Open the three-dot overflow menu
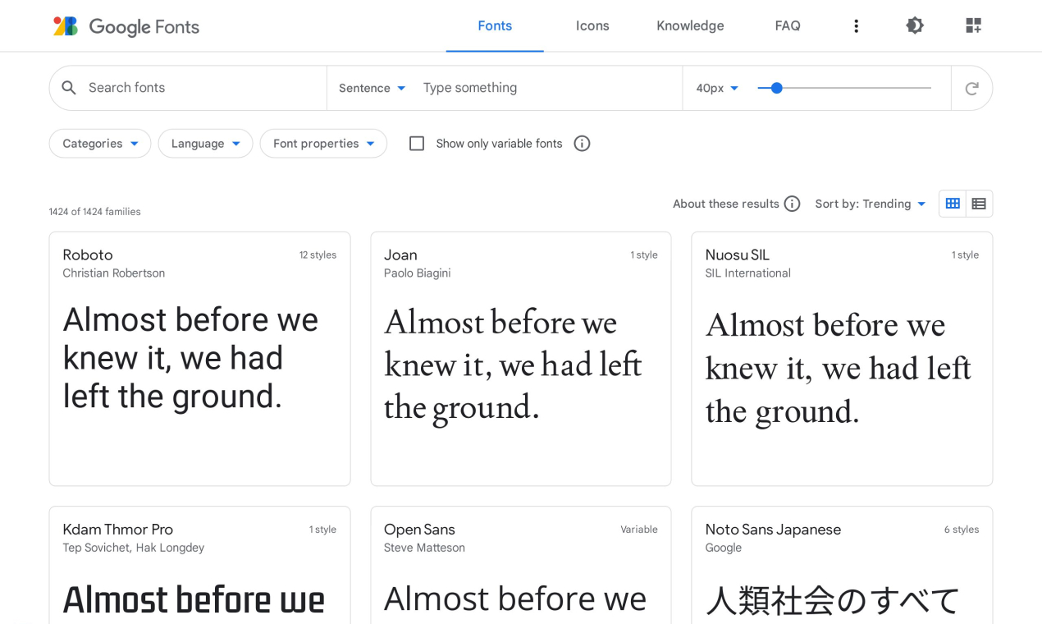 (x=857, y=25)
